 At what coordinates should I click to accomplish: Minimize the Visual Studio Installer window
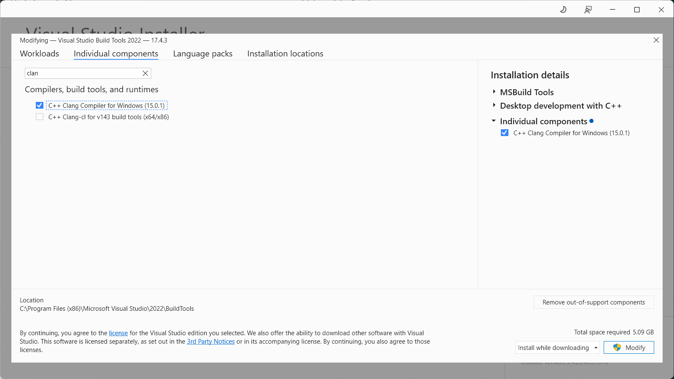click(x=612, y=10)
